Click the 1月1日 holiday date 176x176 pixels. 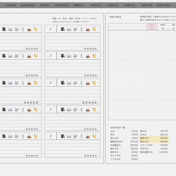(135, 131)
